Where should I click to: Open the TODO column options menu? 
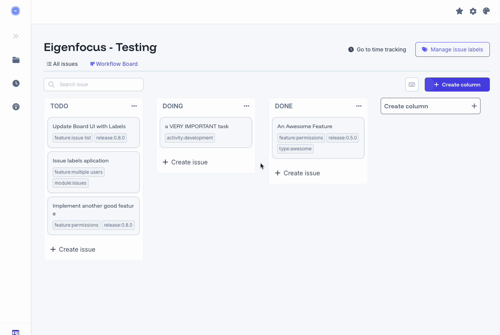134,106
